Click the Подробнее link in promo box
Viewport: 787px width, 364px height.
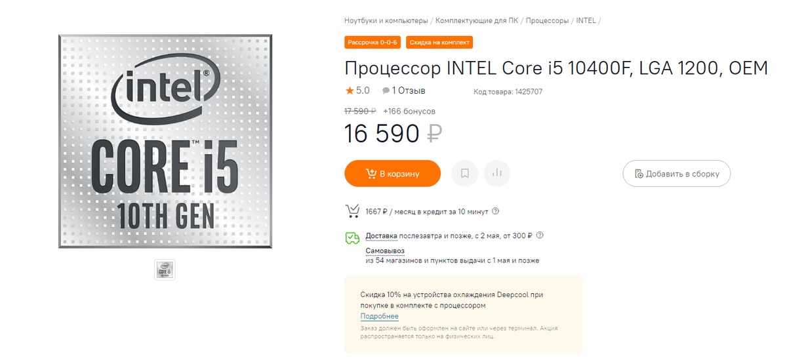point(379,316)
